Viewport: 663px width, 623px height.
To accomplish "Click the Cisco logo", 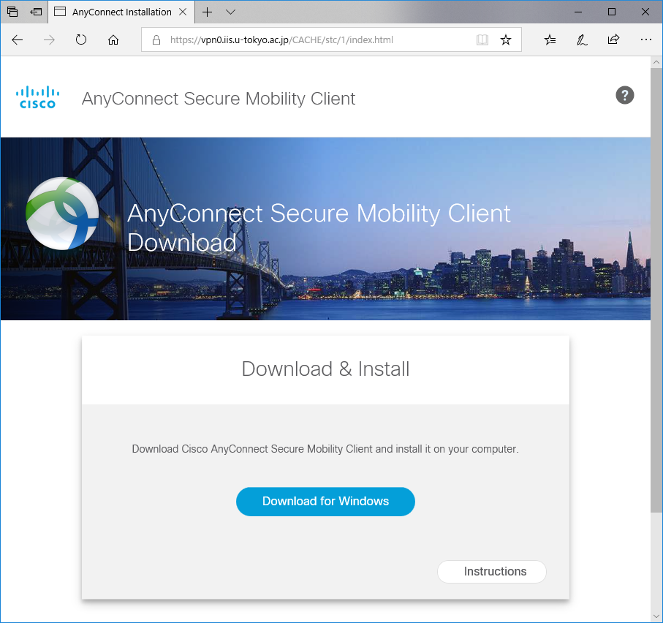I will click(37, 98).
